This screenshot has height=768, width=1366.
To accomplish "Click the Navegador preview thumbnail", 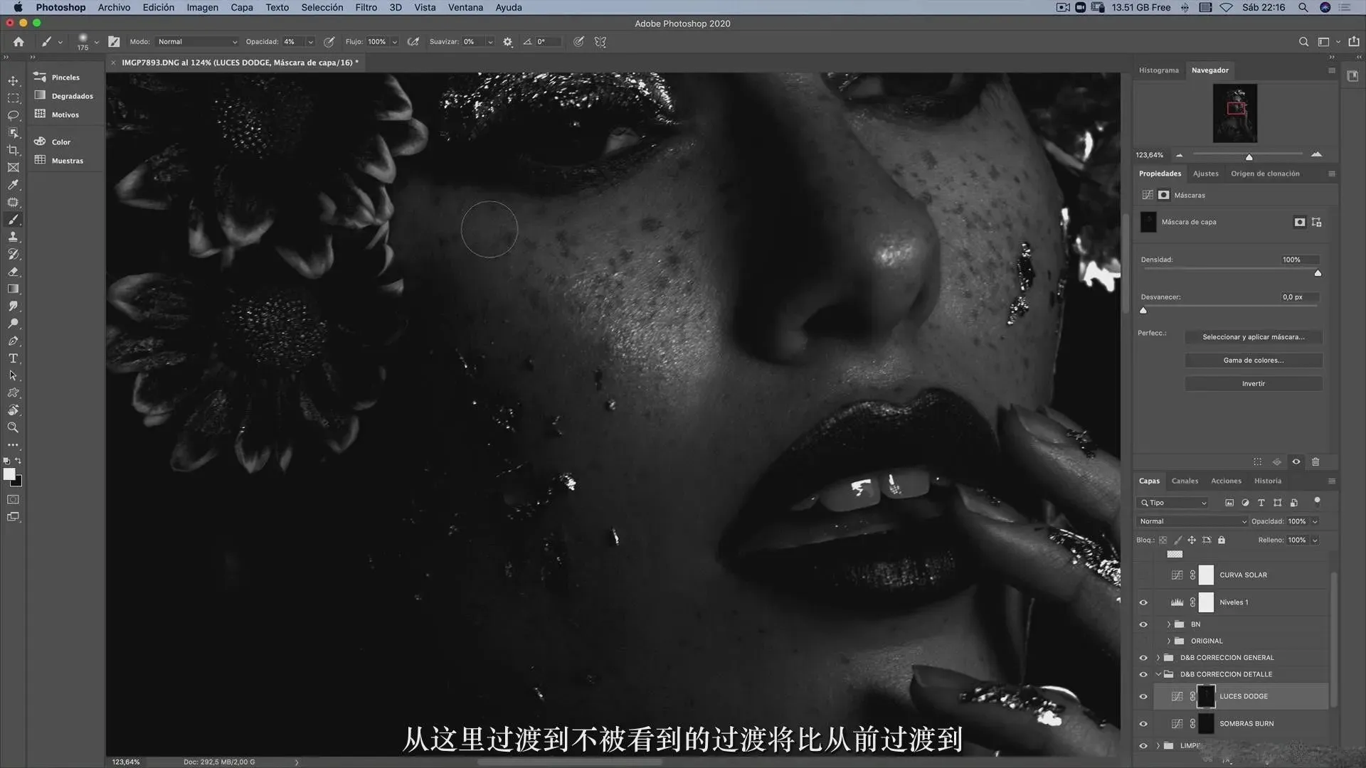I will (1234, 113).
